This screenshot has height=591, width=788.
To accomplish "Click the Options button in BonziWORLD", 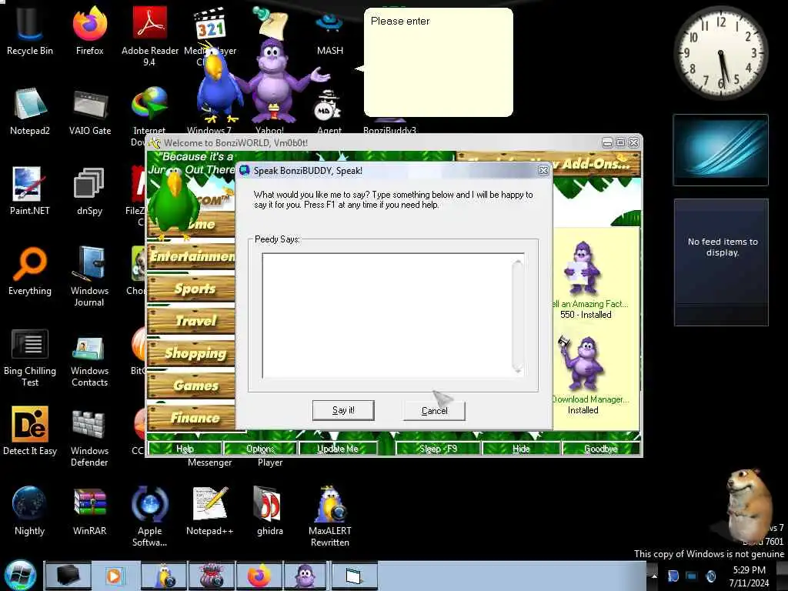I will tap(260, 449).
